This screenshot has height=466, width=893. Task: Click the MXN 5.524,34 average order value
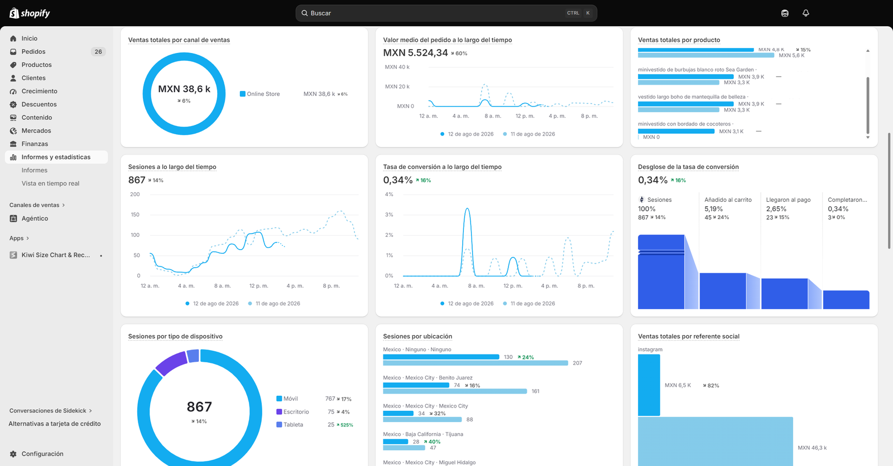415,53
